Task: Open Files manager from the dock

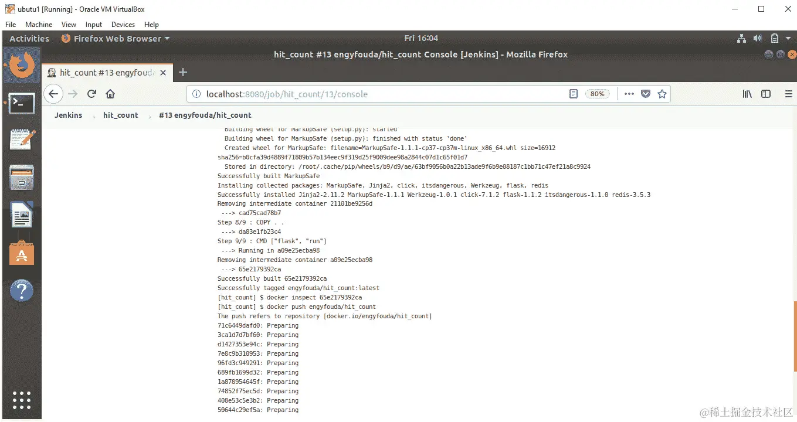Action: [22, 178]
